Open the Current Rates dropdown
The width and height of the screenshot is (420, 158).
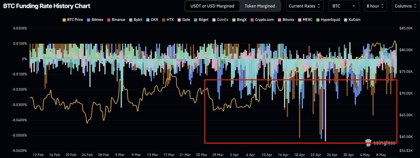[x=305, y=6]
